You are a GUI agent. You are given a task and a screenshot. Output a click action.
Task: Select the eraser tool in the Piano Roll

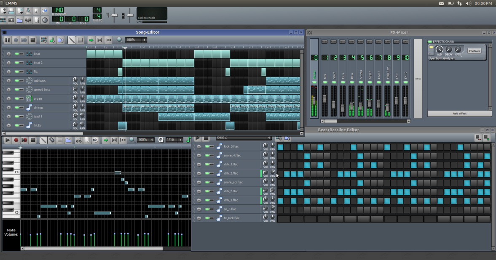coord(51,140)
